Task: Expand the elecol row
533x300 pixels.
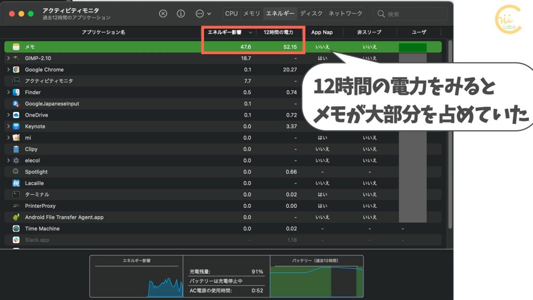Action: click(x=8, y=160)
